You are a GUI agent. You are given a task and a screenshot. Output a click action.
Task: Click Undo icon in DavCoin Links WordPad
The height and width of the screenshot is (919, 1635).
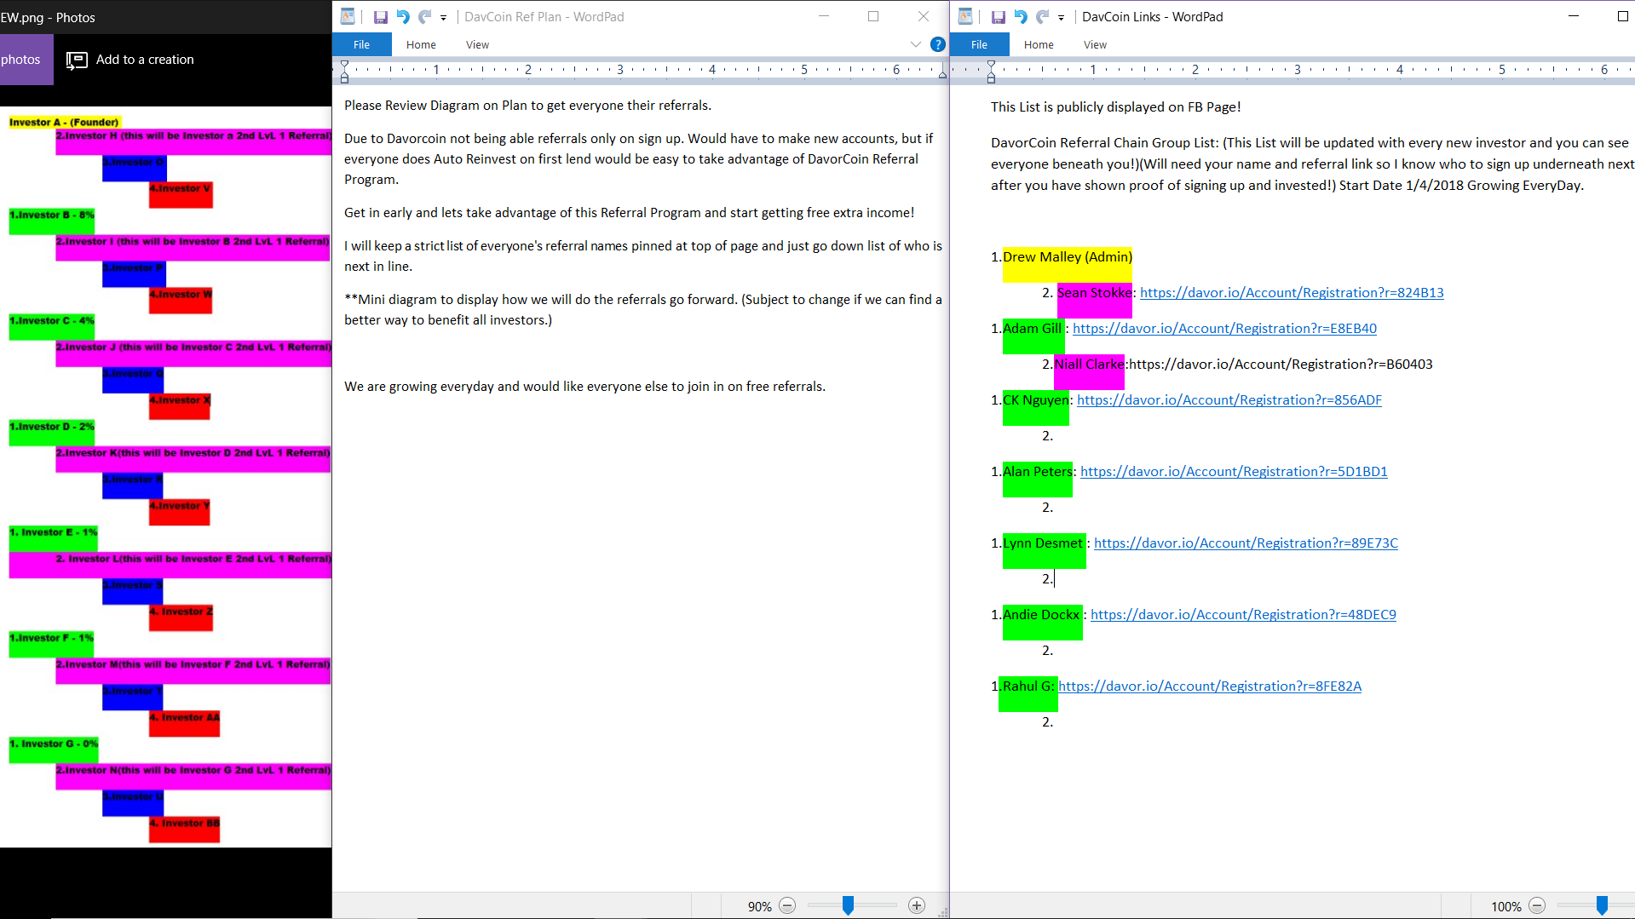point(1020,17)
